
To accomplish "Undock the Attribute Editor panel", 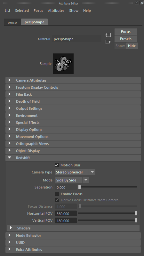I will pyautogui.click(x=137, y=3).
